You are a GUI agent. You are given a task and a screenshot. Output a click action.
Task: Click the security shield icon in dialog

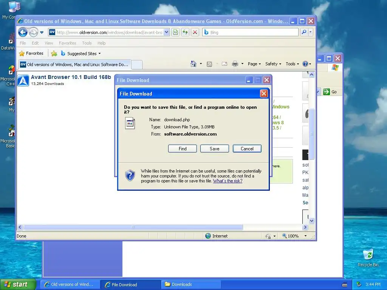click(130, 176)
